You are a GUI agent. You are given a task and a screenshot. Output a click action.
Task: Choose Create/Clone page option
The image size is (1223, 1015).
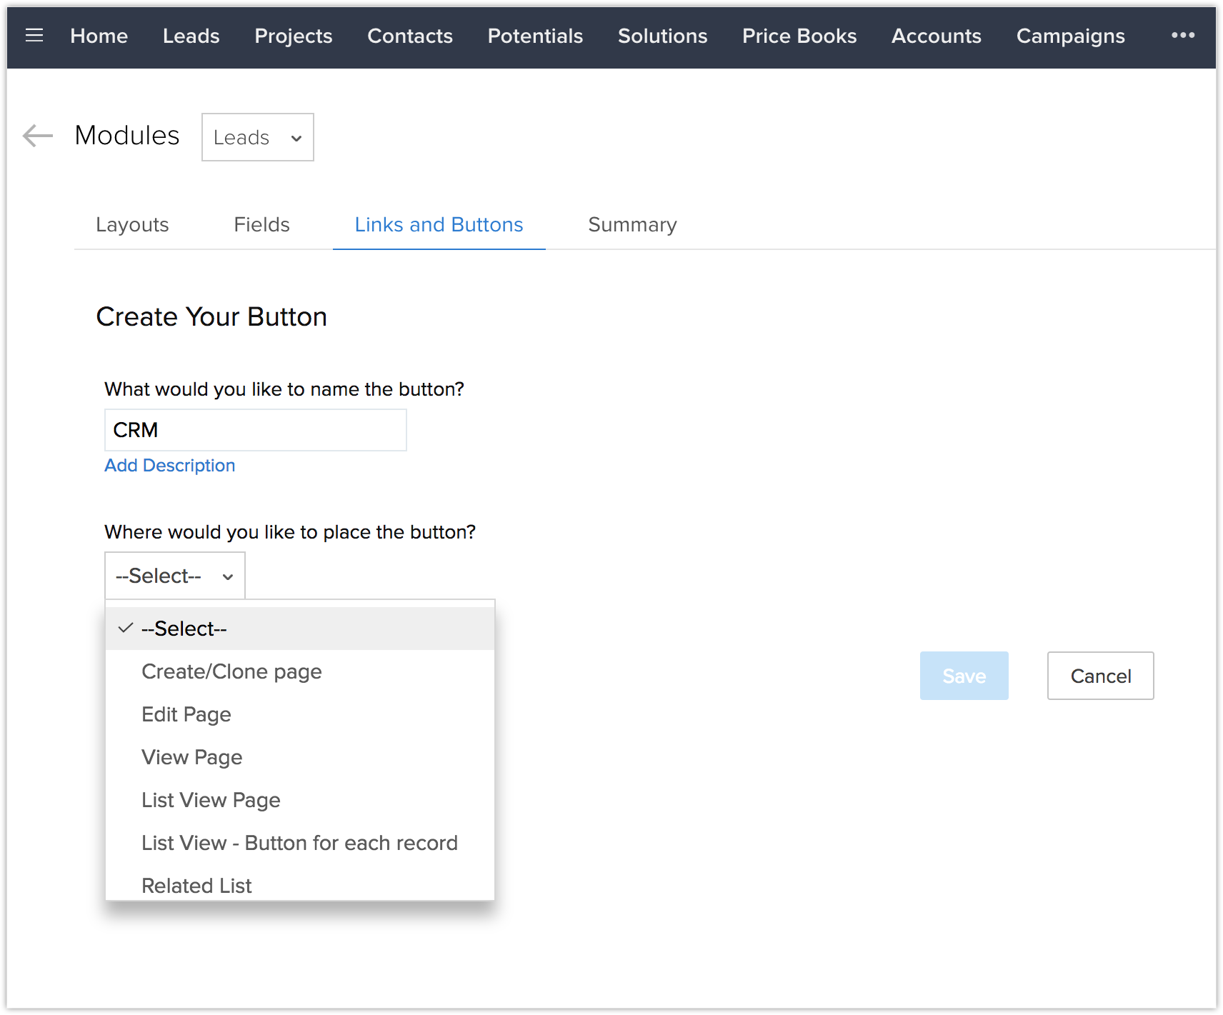(231, 671)
